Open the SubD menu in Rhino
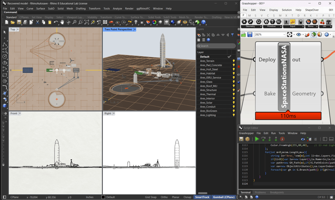This screenshot has width=335, height=200. [51, 8]
